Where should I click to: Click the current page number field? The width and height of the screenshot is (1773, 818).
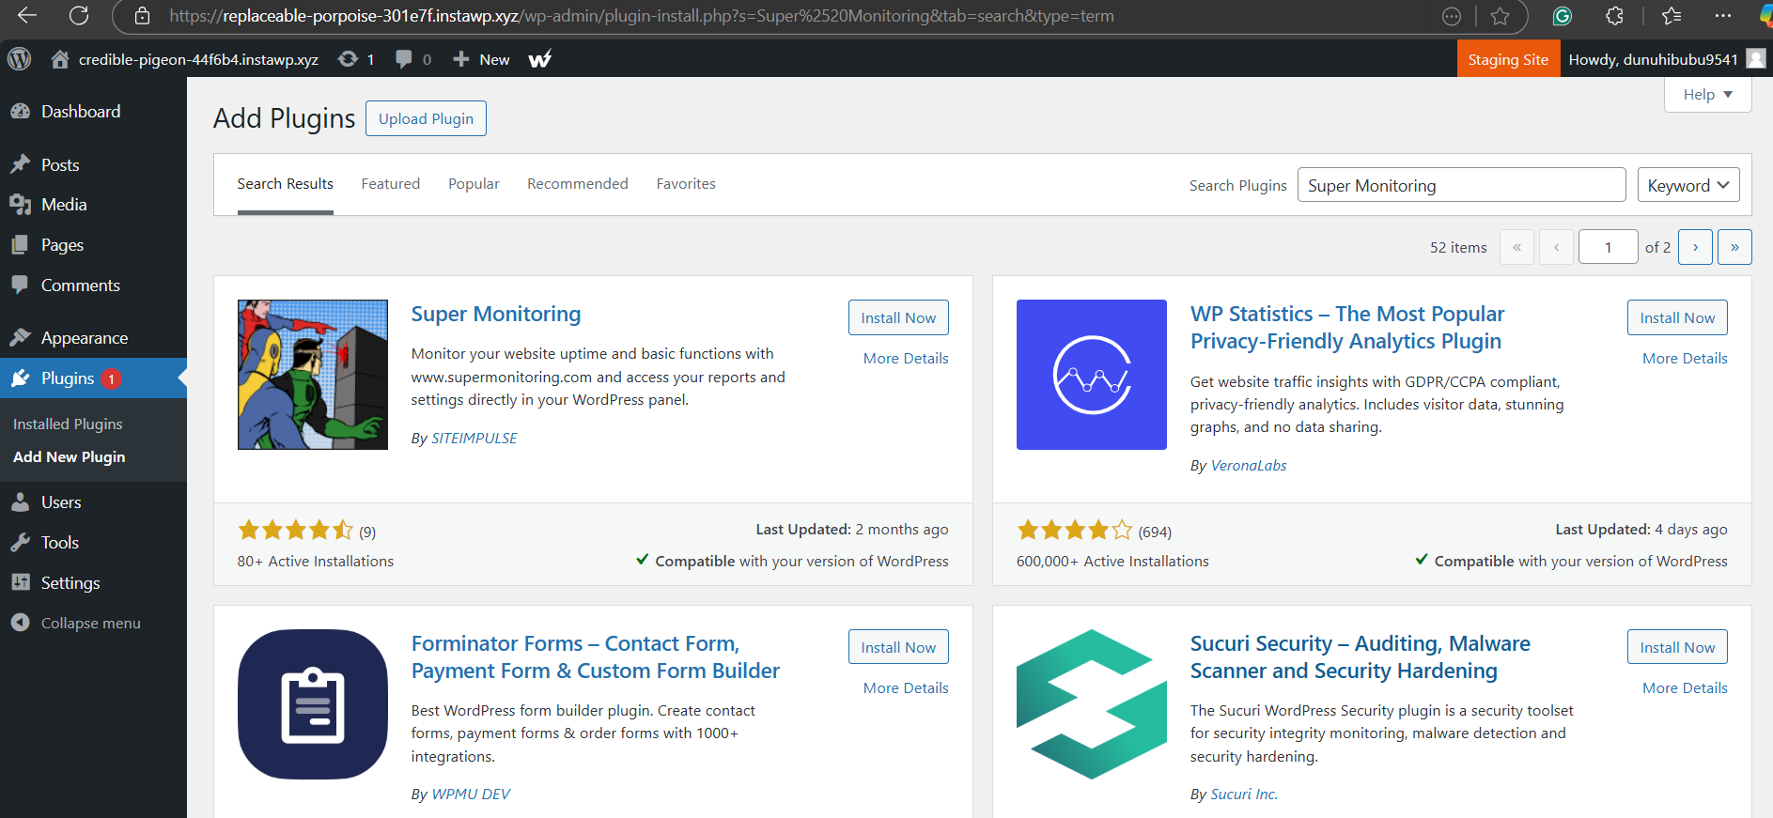click(x=1608, y=247)
